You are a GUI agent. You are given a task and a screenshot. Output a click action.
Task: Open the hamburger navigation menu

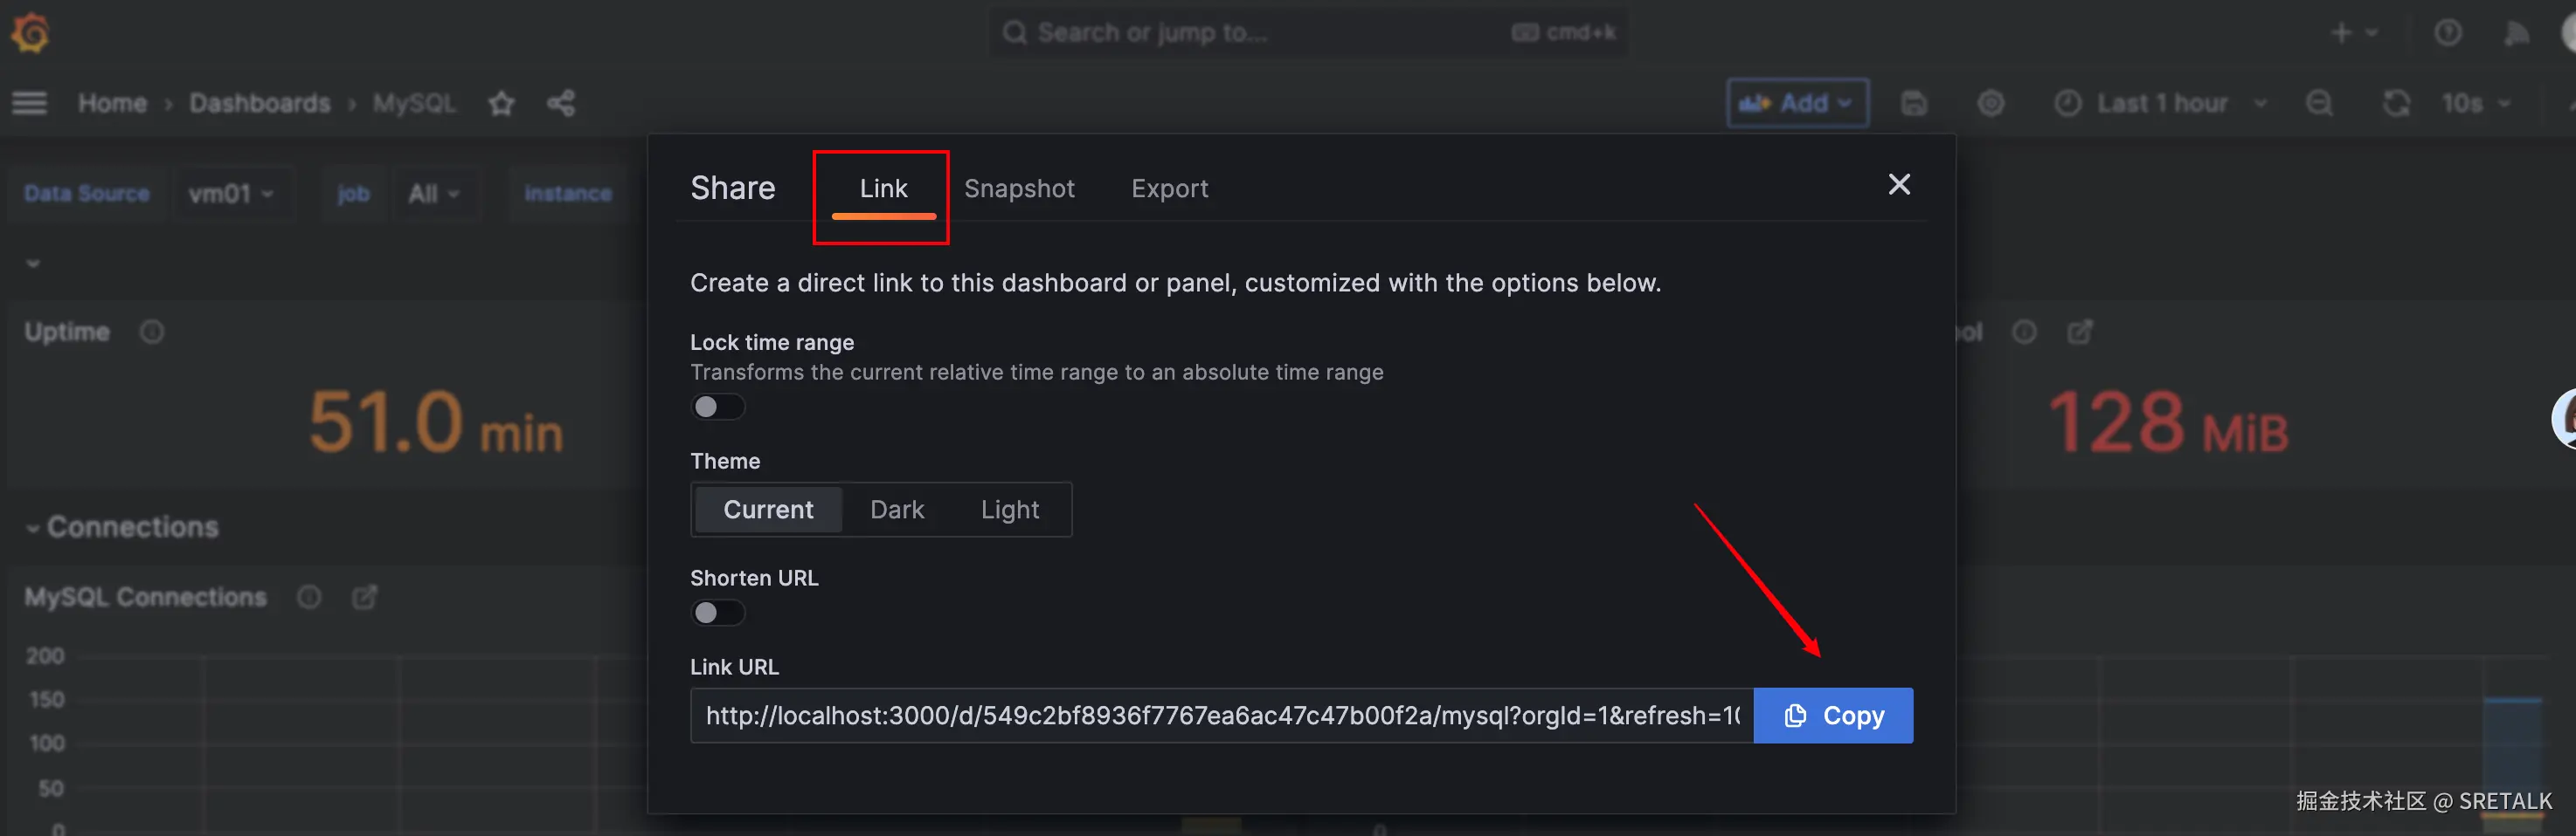coord(30,103)
